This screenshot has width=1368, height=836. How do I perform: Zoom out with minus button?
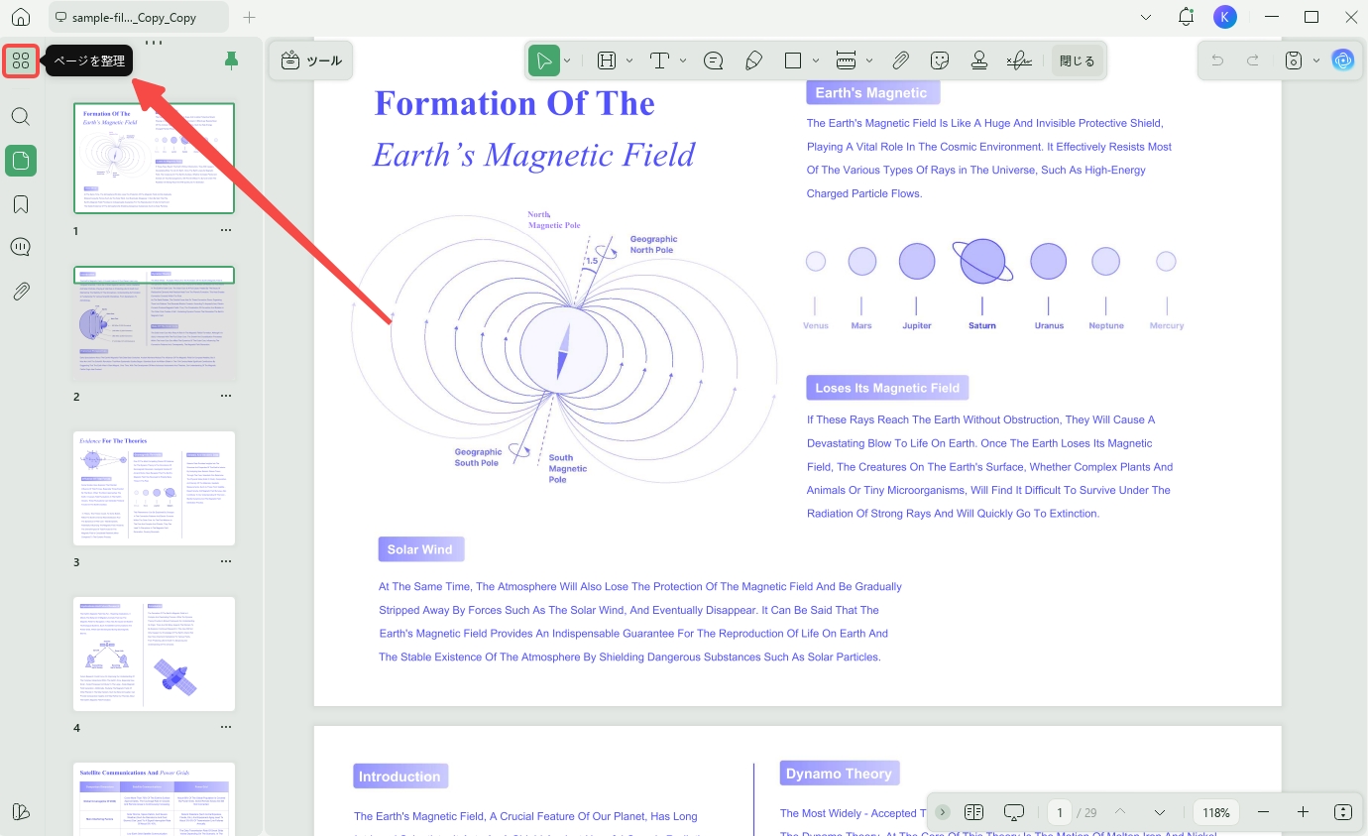click(x=1263, y=812)
